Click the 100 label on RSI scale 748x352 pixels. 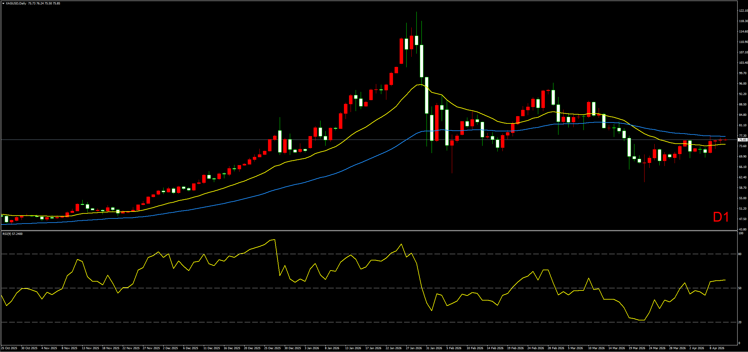(x=740, y=233)
